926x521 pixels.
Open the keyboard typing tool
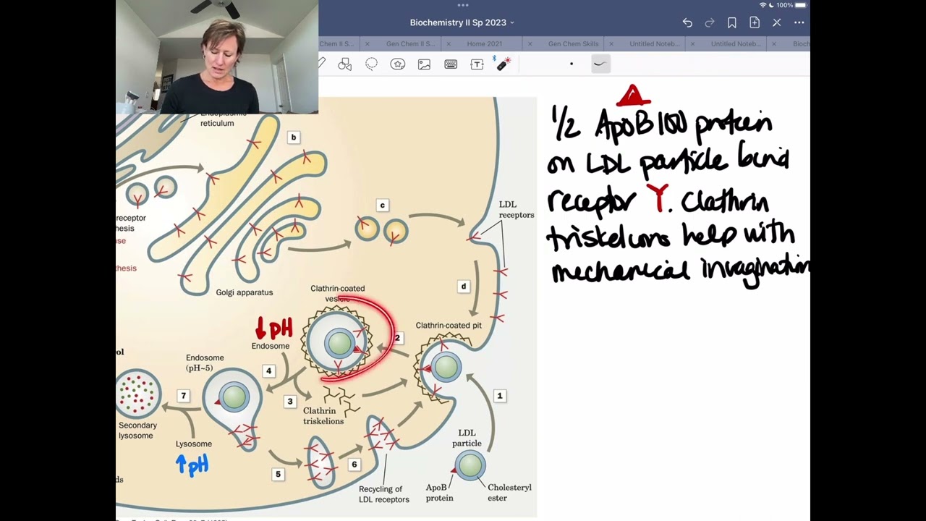pyautogui.click(x=451, y=64)
